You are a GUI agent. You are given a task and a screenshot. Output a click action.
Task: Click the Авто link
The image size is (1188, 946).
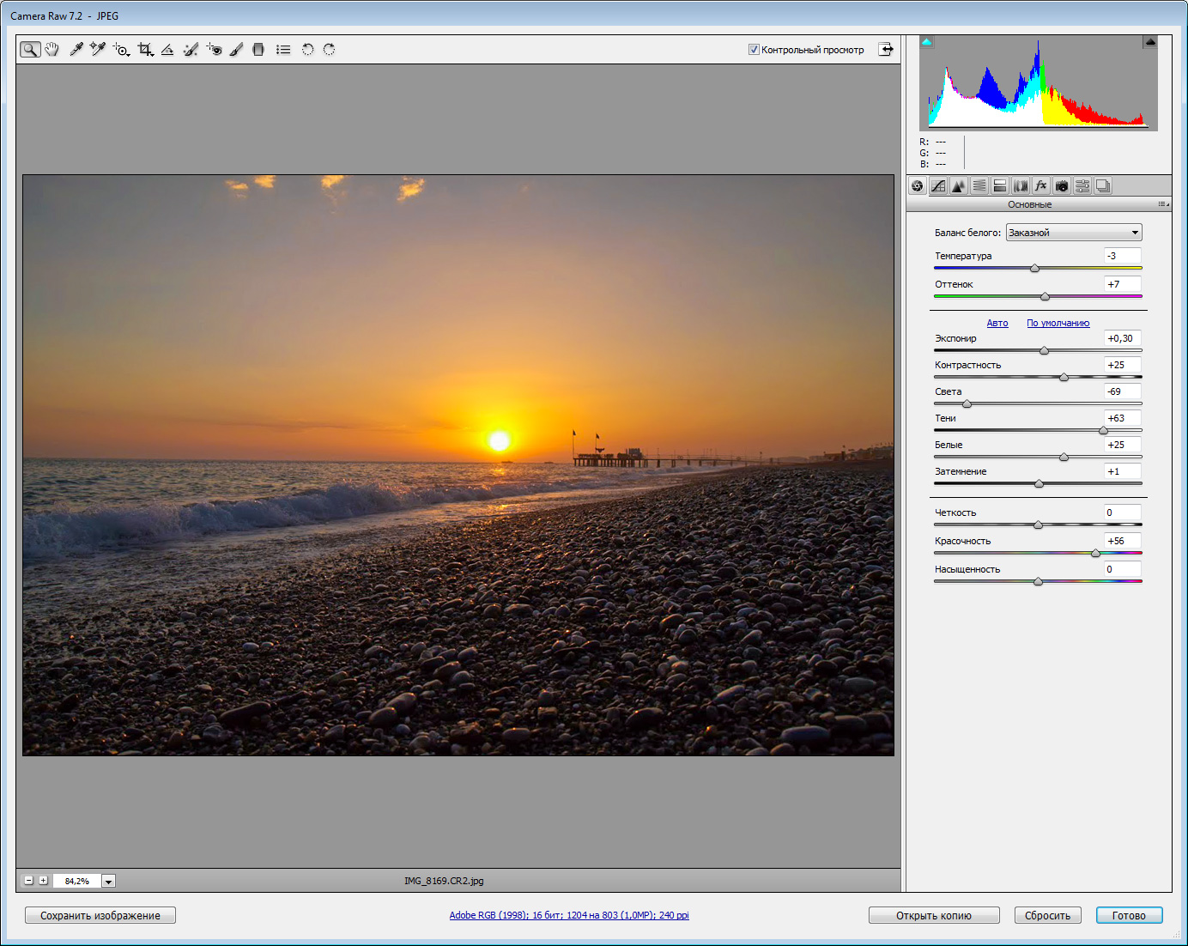(997, 323)
